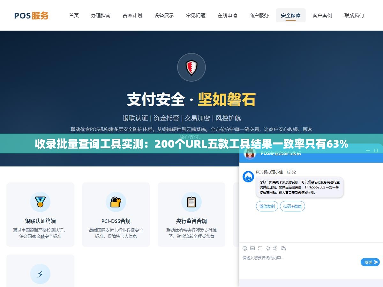
Task: Click the screenshot capture icon in chat
Action: (260, 248)
